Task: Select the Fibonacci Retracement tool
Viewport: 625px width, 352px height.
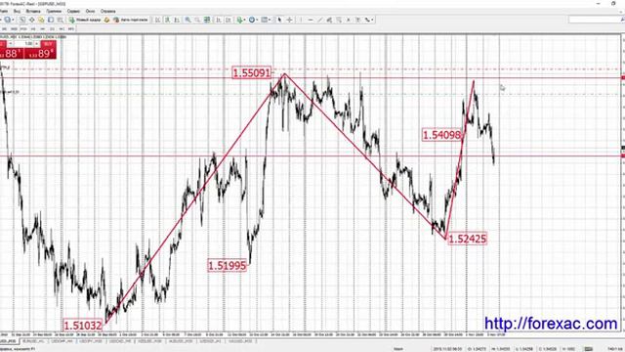Action: tap(339, 20)
